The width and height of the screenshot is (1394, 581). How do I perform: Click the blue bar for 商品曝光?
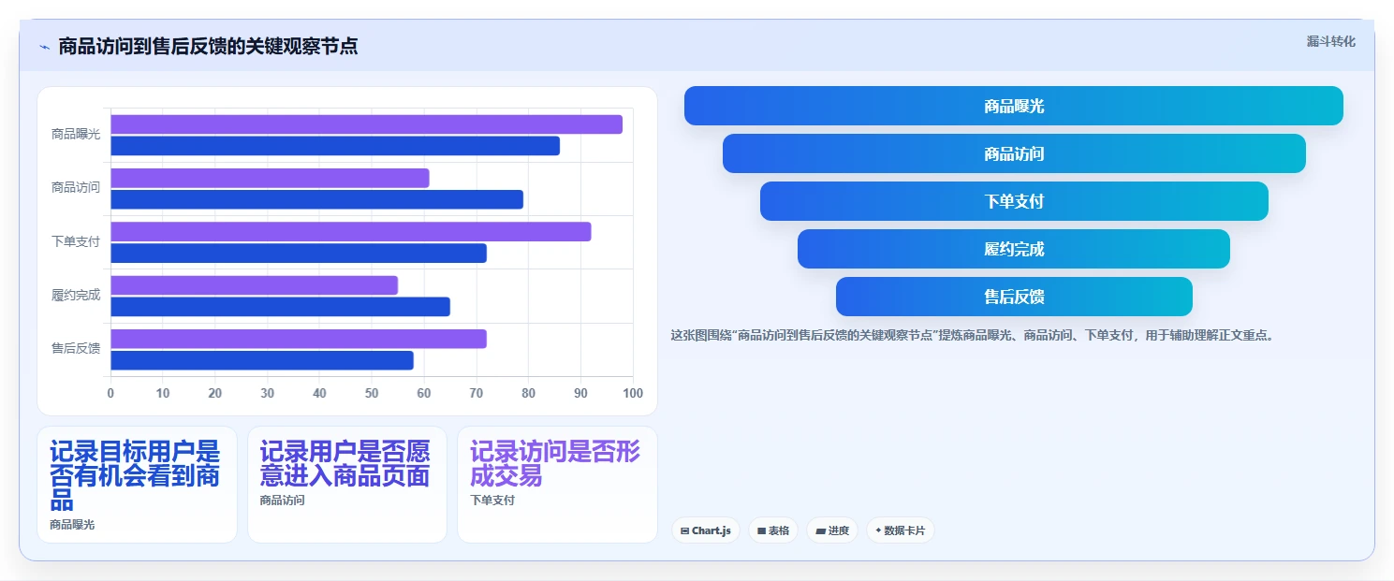coord(335,146)
